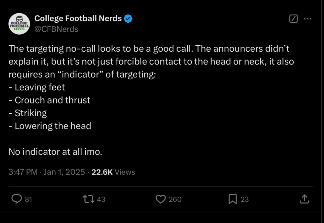Click the Grok slash-square icon
Image resolution: width=324 pixels, height=223 pixels.
(x=293, y=19)
